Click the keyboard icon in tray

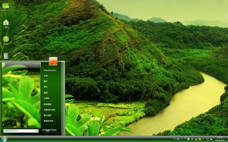coord(178,139)
